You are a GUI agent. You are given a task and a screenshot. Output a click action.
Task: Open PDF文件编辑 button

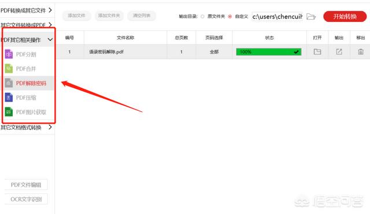tap(26, 185)
